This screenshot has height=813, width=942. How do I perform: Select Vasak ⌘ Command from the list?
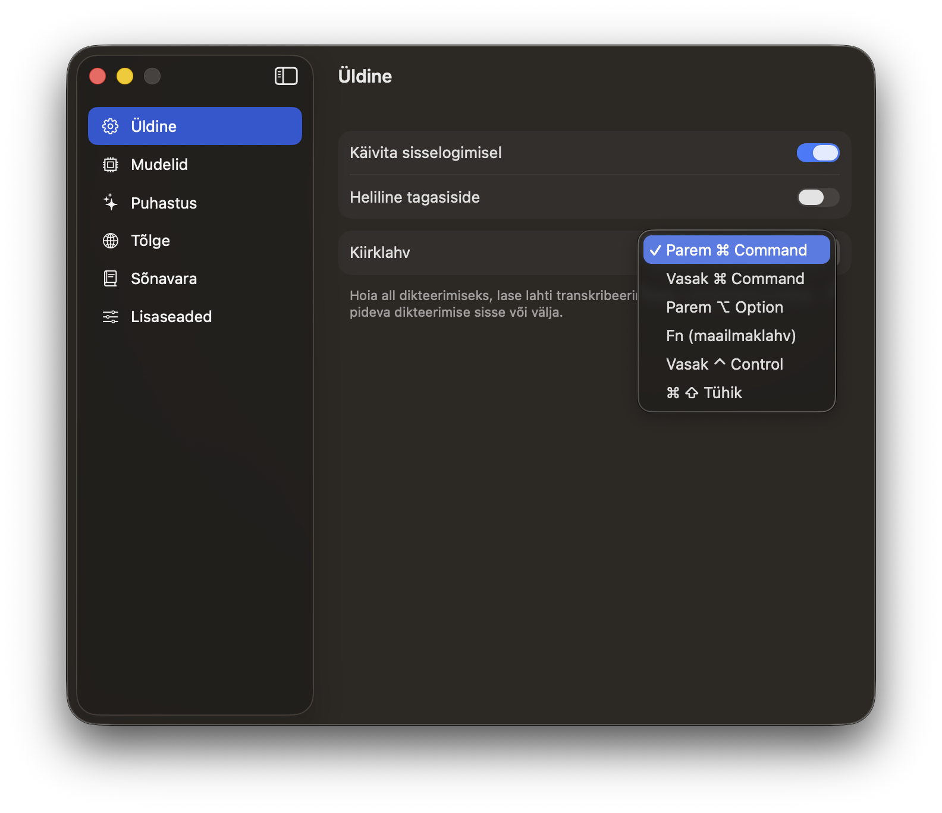click(x=735, y=279)
